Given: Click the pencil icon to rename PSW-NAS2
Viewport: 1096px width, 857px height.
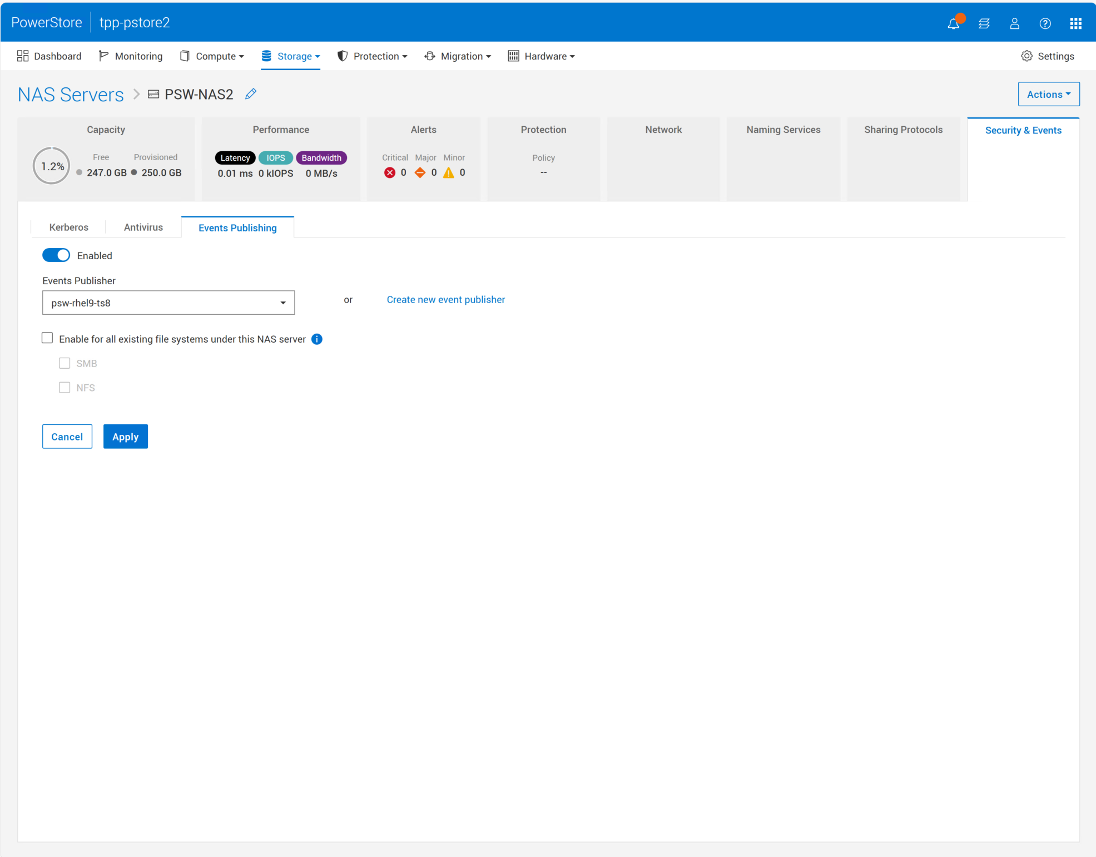Looking at the screenshot, I should 251,94.
